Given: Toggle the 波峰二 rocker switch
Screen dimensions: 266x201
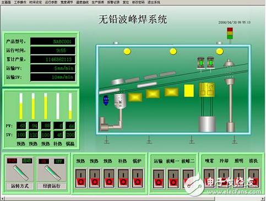Looking at the screenshot, I should (188, 179).
